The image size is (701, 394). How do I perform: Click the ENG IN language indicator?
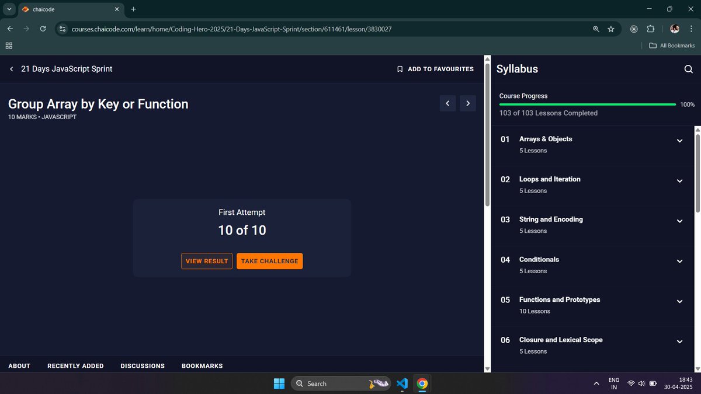click(x=614, y=383)
